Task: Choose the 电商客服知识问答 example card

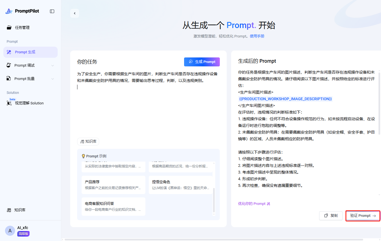Action: click(113, 206)
